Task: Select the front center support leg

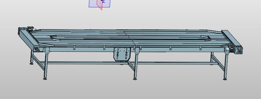Action: (x=136, y=66)
